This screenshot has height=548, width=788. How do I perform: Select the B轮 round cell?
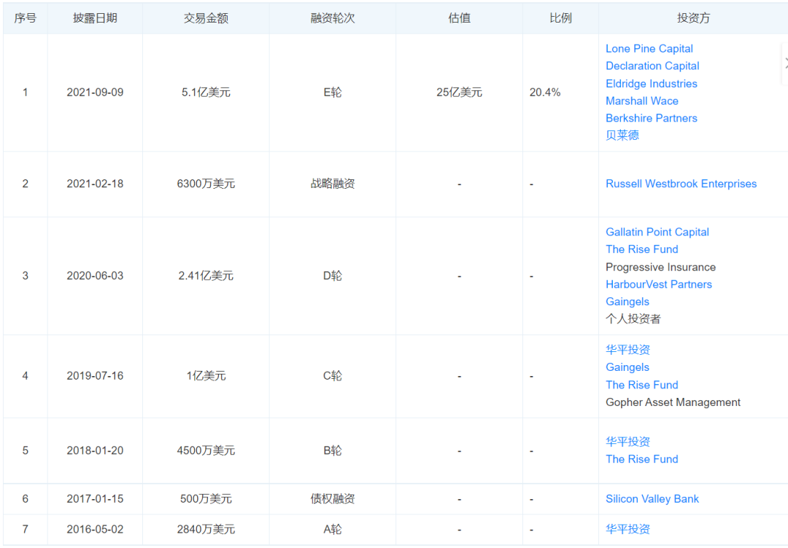coord(333,450)
